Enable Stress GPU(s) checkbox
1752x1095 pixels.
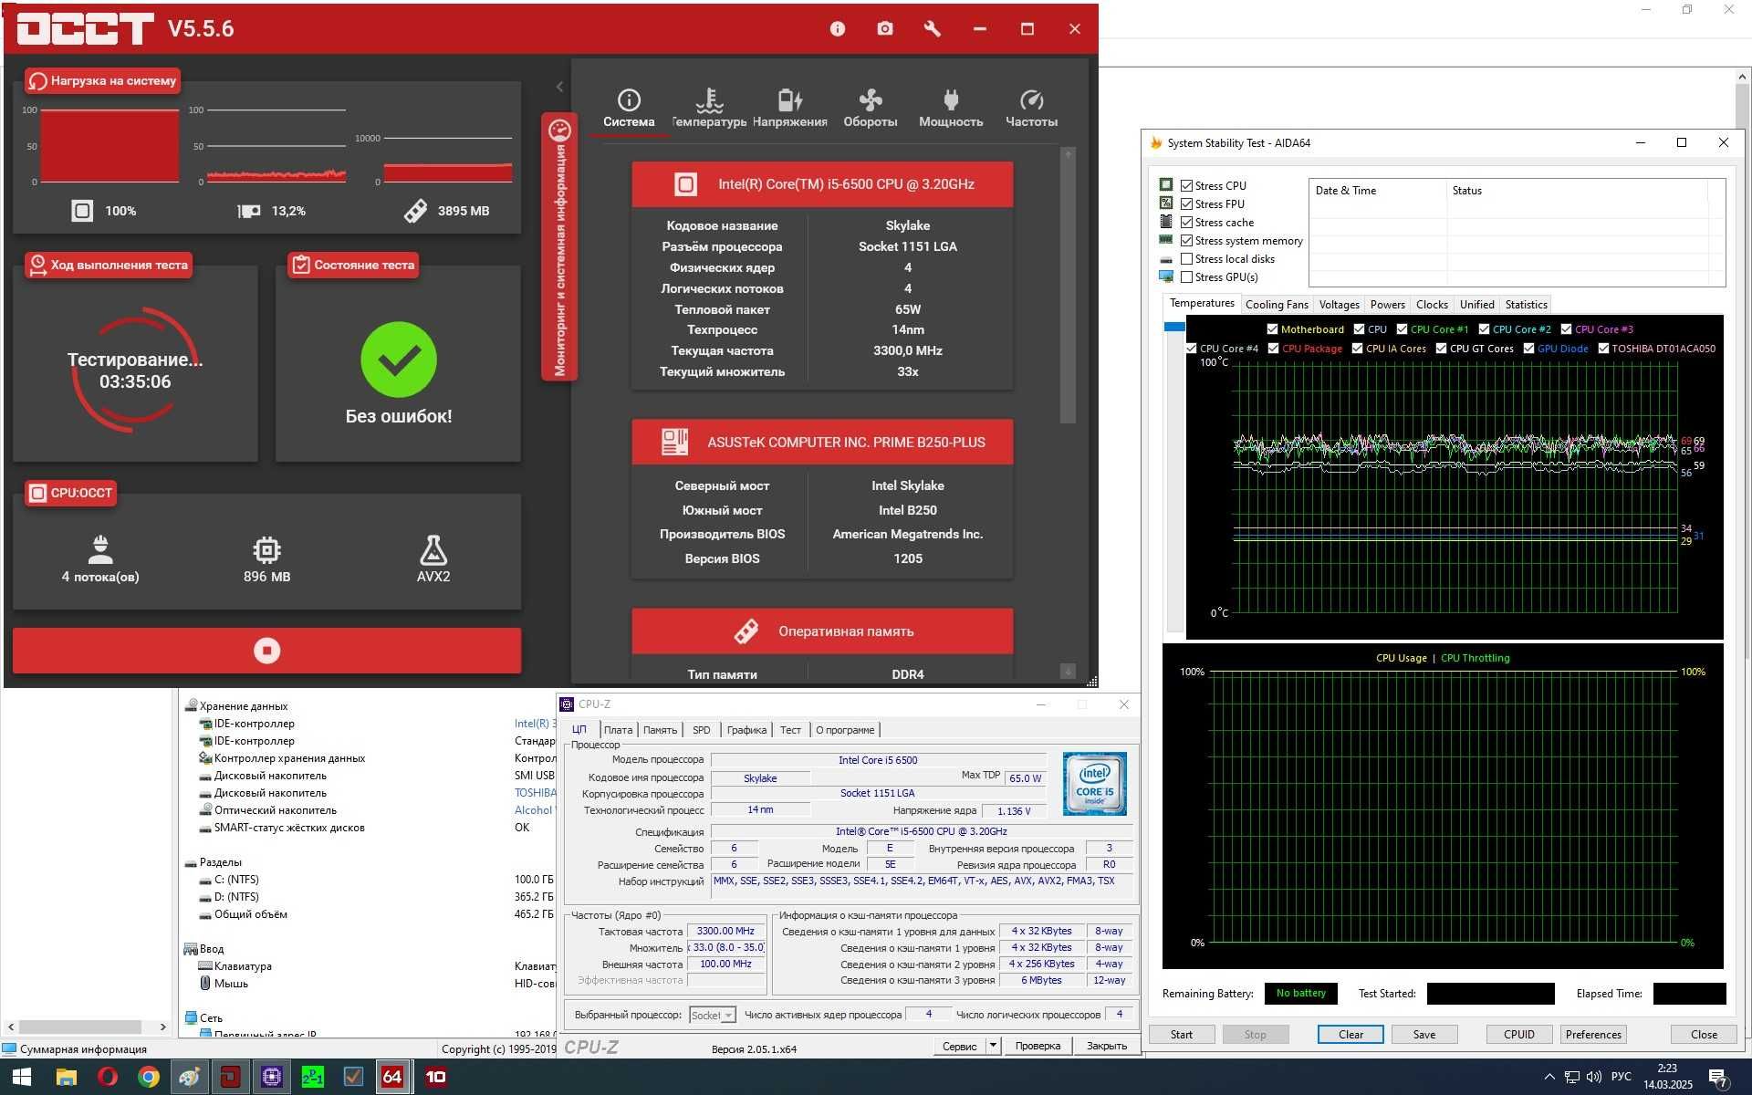coord(1186,276)
